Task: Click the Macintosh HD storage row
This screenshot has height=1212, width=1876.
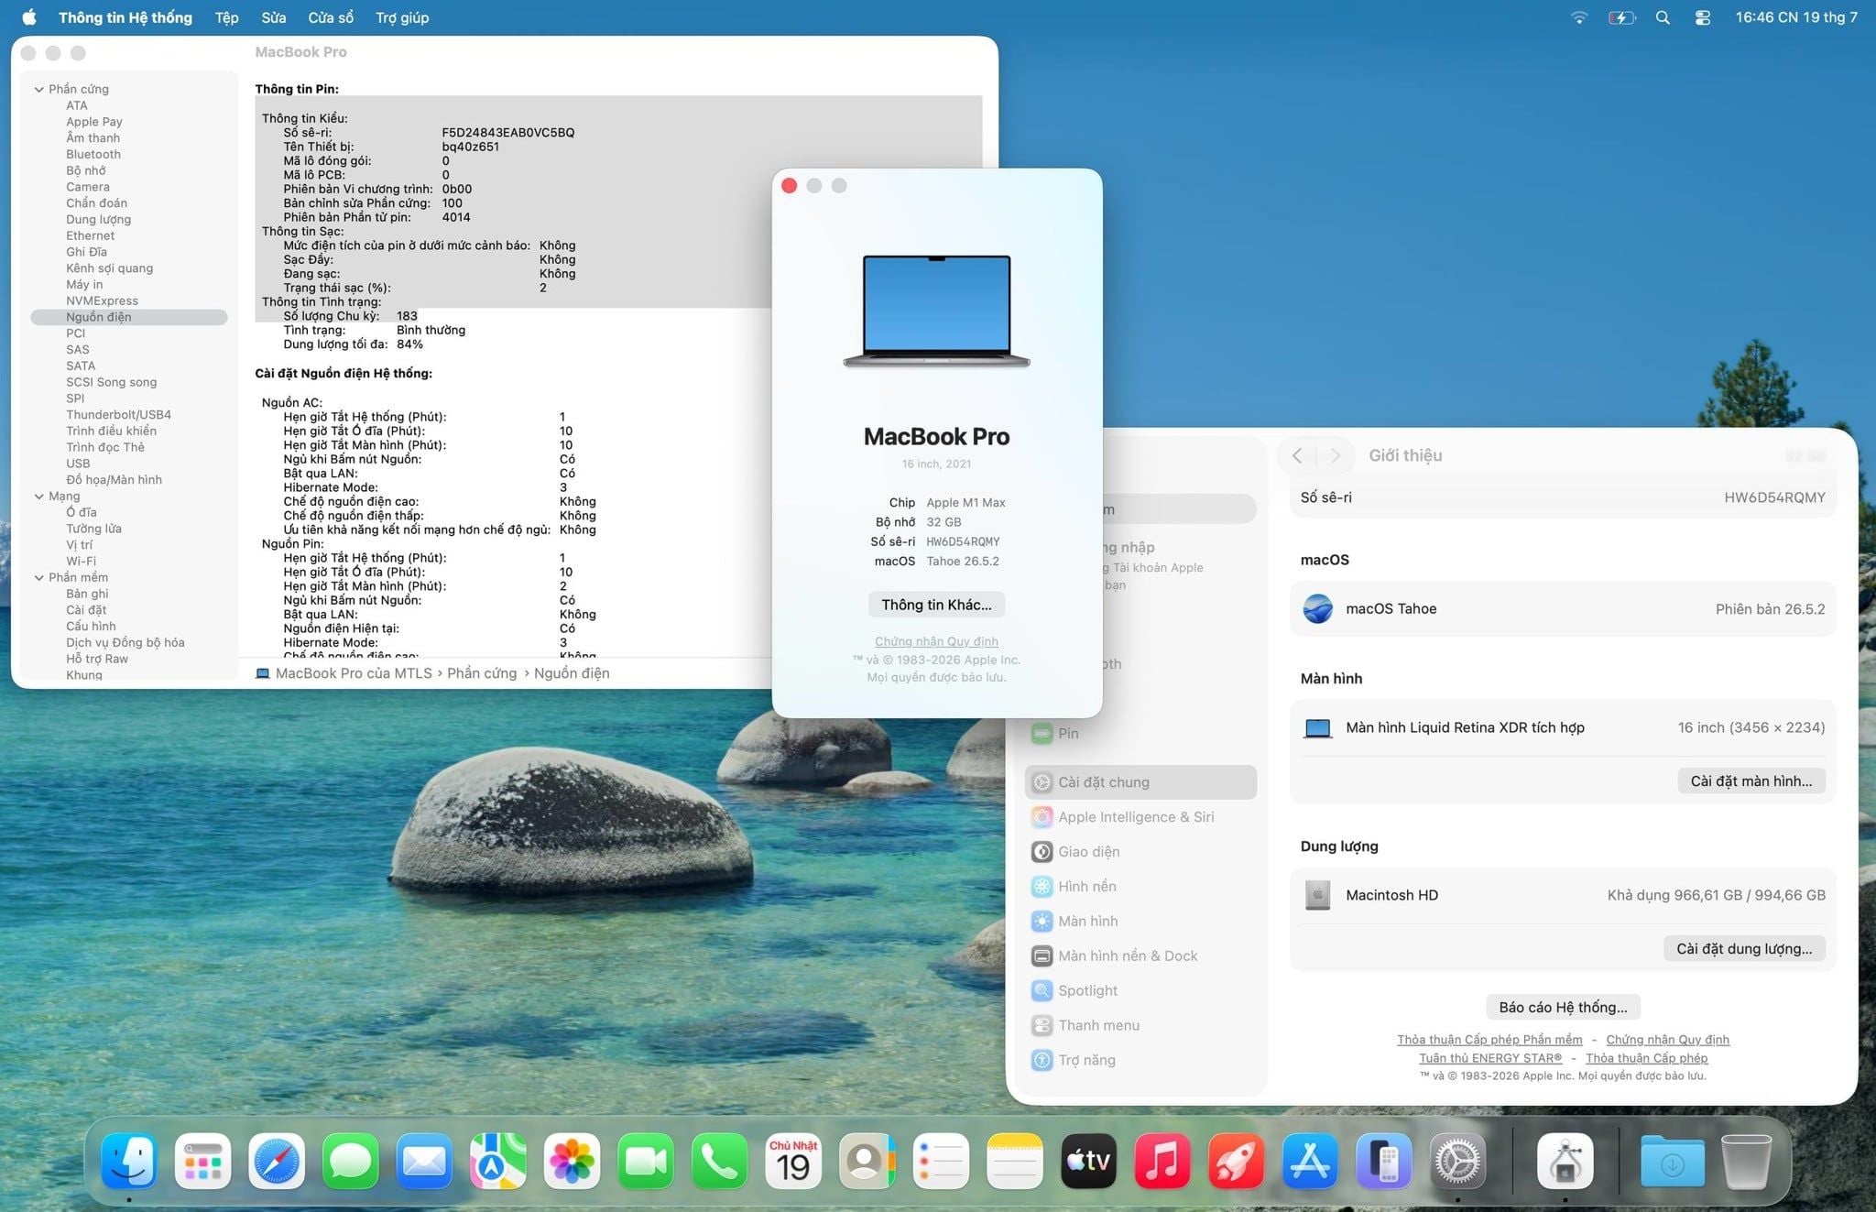Action: coord(1563,895)
